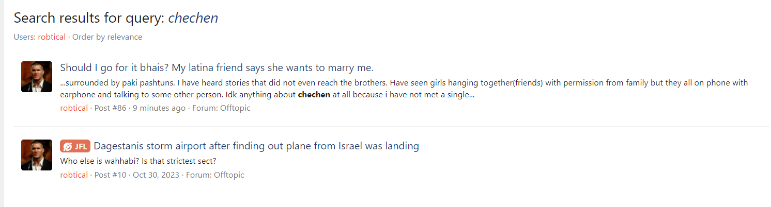Screen dimensions: 771x207
Task: Click the 'Order by relevance' text
Action: coord(107,37)
